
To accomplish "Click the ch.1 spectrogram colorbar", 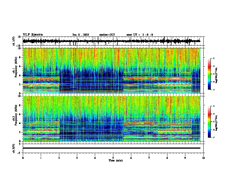I will [209, 74].
